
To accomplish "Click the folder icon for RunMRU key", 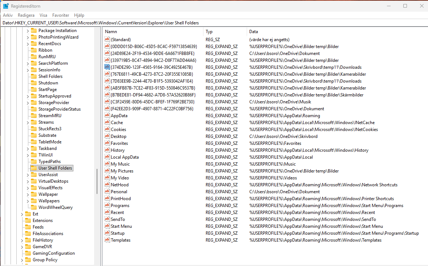I will coord(34,57).
